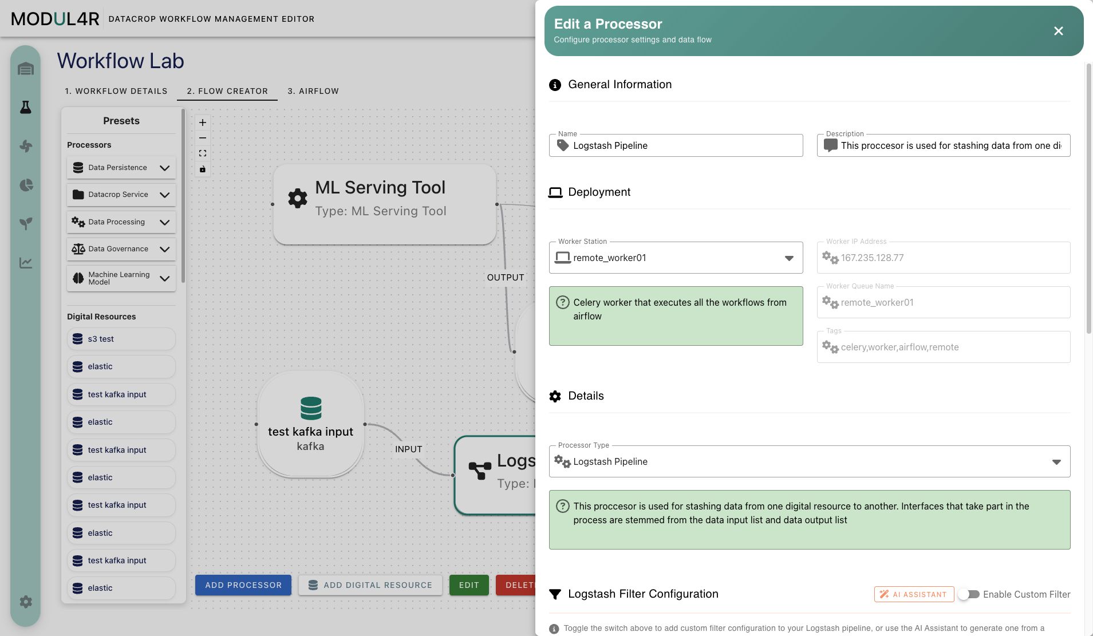Viewport: 1093px width, 636px height.
Task: Click the Workflow Lab page title
Action: coord(121,61)
